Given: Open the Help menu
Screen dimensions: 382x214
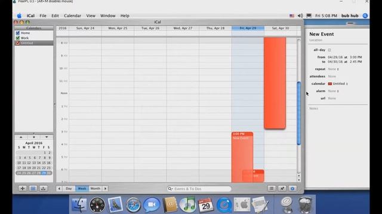Looking at the screenshot, I should 125,16.
